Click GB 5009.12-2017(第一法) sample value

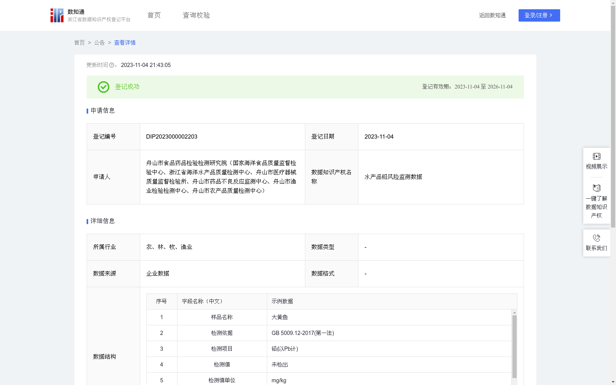303,333
